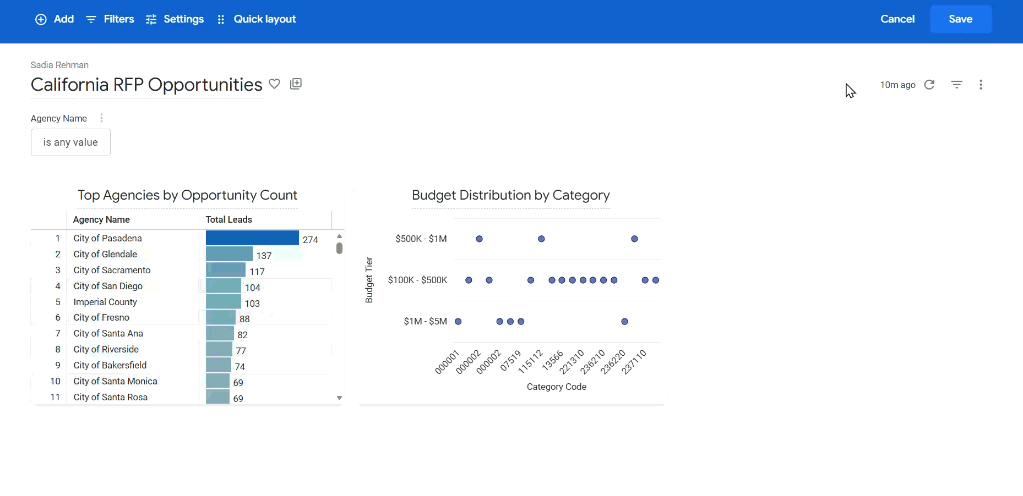Select City of Bakersfield cell

[x=110, y=365]
